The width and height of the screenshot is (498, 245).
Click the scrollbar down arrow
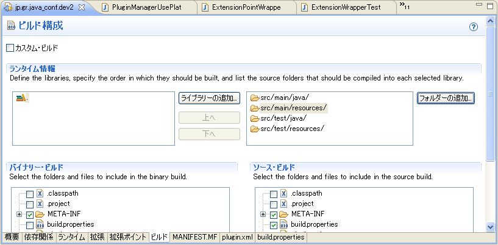pos(490,227)
